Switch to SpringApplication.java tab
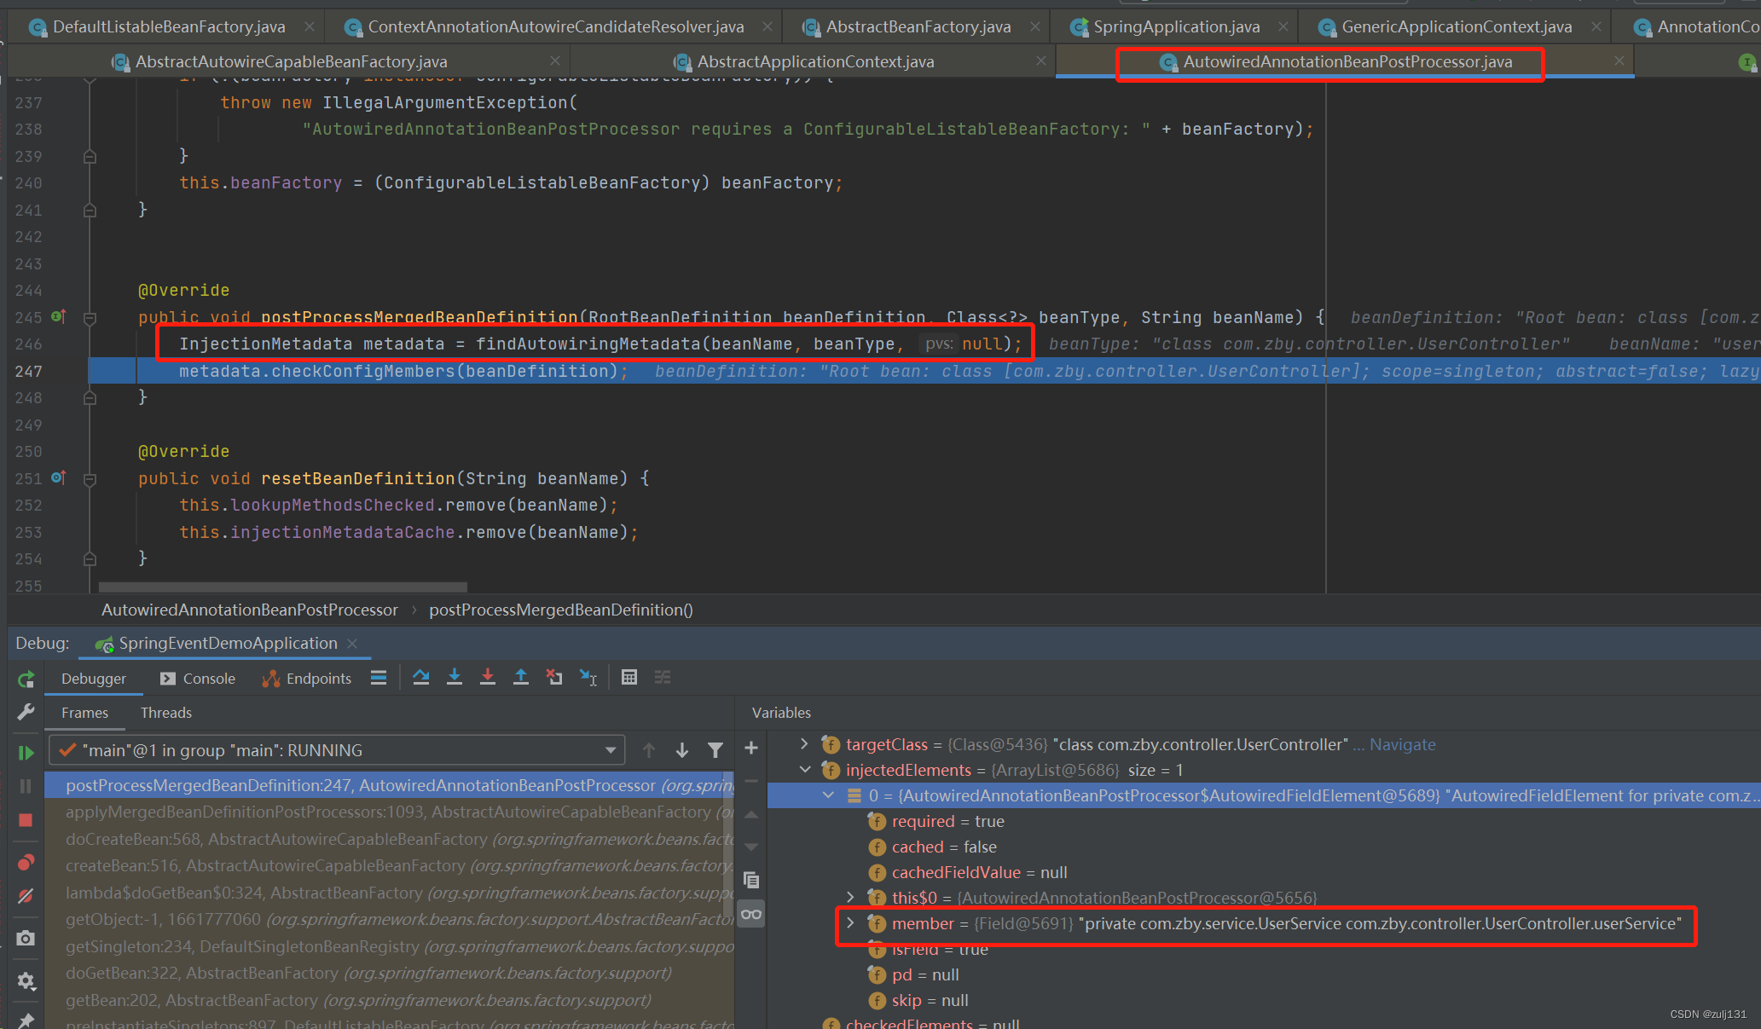 (x=1176, y=26)
